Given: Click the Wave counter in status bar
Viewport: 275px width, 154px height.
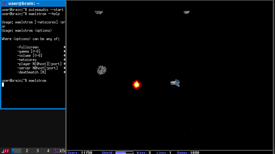Looking at the screenshot, I should click(144, 153).
